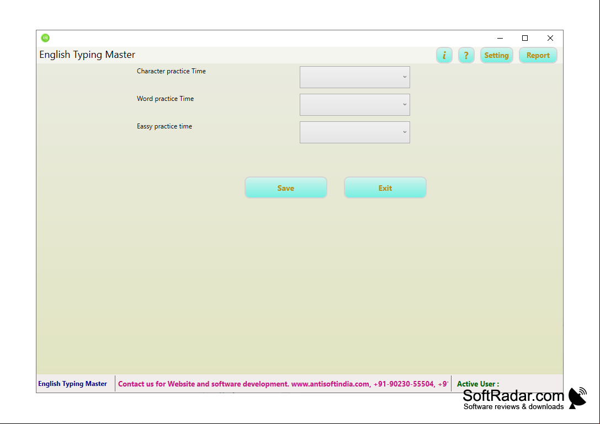
Task: Click the green EN app icon
Action: [45, 38]
